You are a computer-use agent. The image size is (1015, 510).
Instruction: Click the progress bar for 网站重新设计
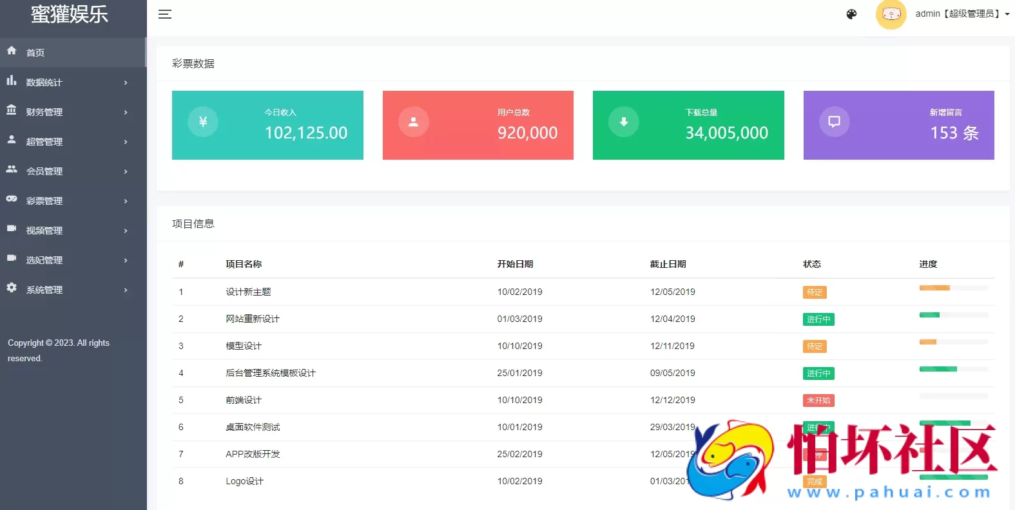point(954,315)
